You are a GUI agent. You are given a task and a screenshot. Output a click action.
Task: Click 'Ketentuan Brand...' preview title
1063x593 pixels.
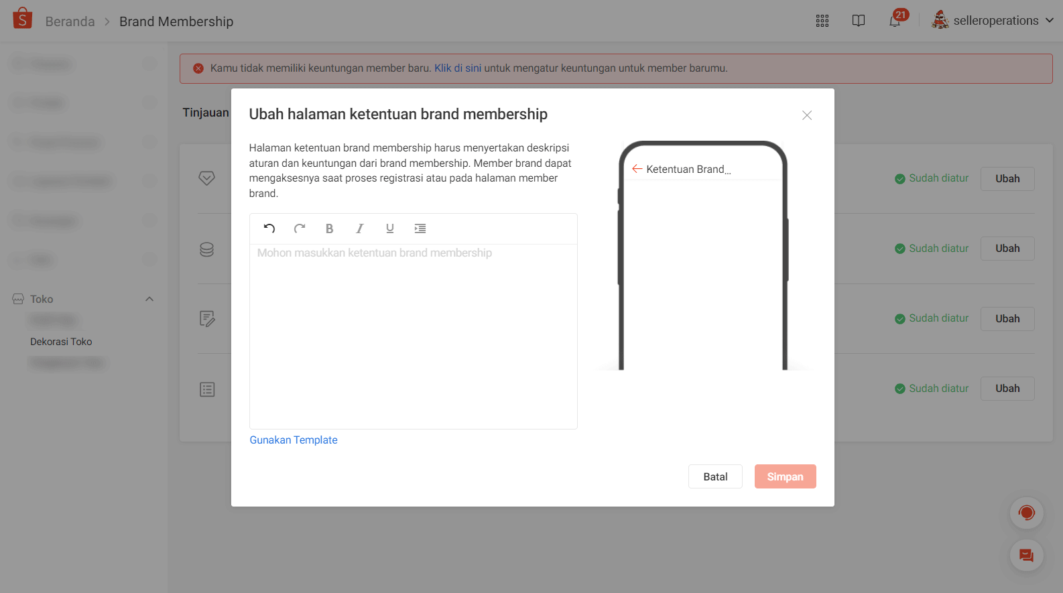pyautogui.click(x=688, y=170)
